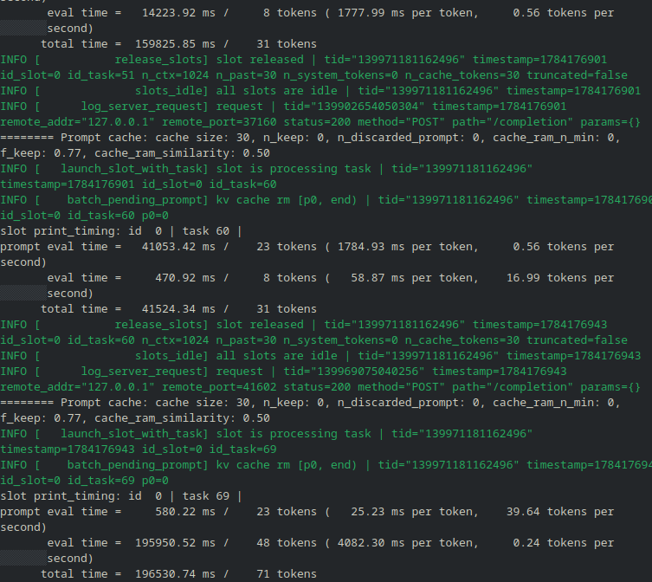Select the 39.64 tokens per second value
Screen dimensions: 652x582
pos(559,512)
